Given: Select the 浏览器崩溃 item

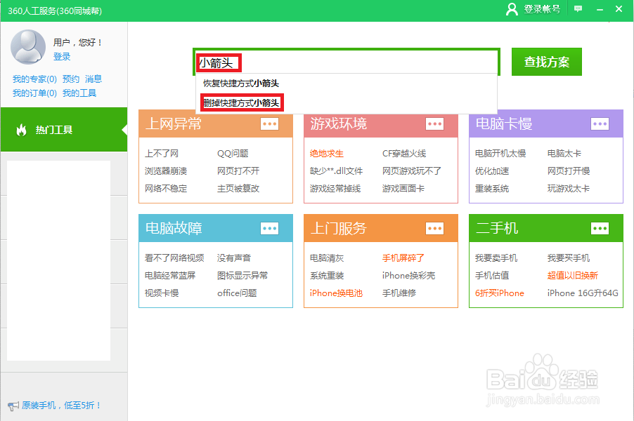Looking at the screenshot, I should (x=166, y=171).
